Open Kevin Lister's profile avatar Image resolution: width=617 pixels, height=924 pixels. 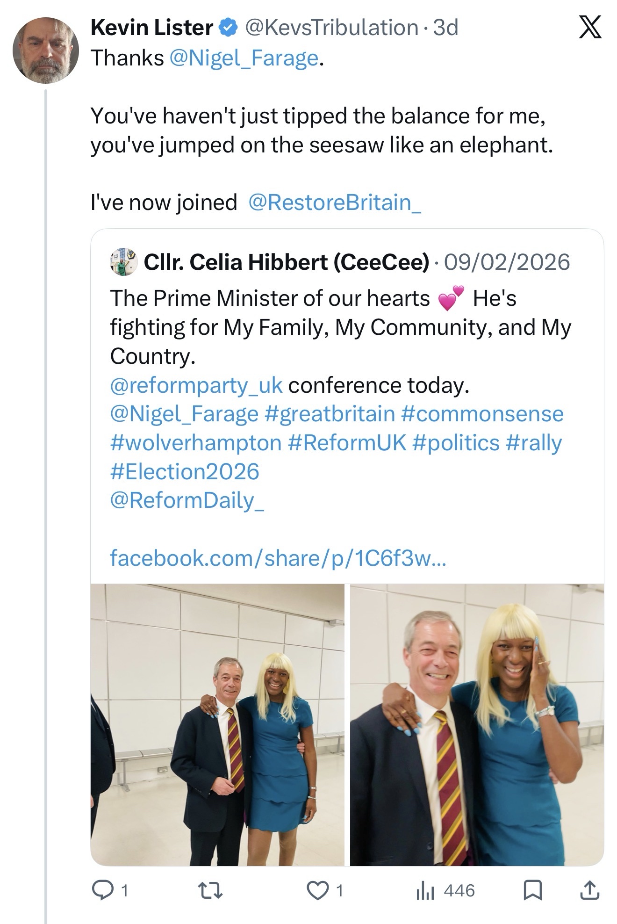point(45,51)
